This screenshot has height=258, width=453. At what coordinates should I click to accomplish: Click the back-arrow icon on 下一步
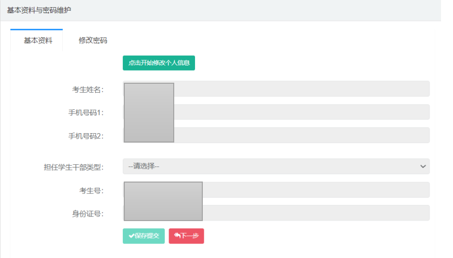click(177, 236)
